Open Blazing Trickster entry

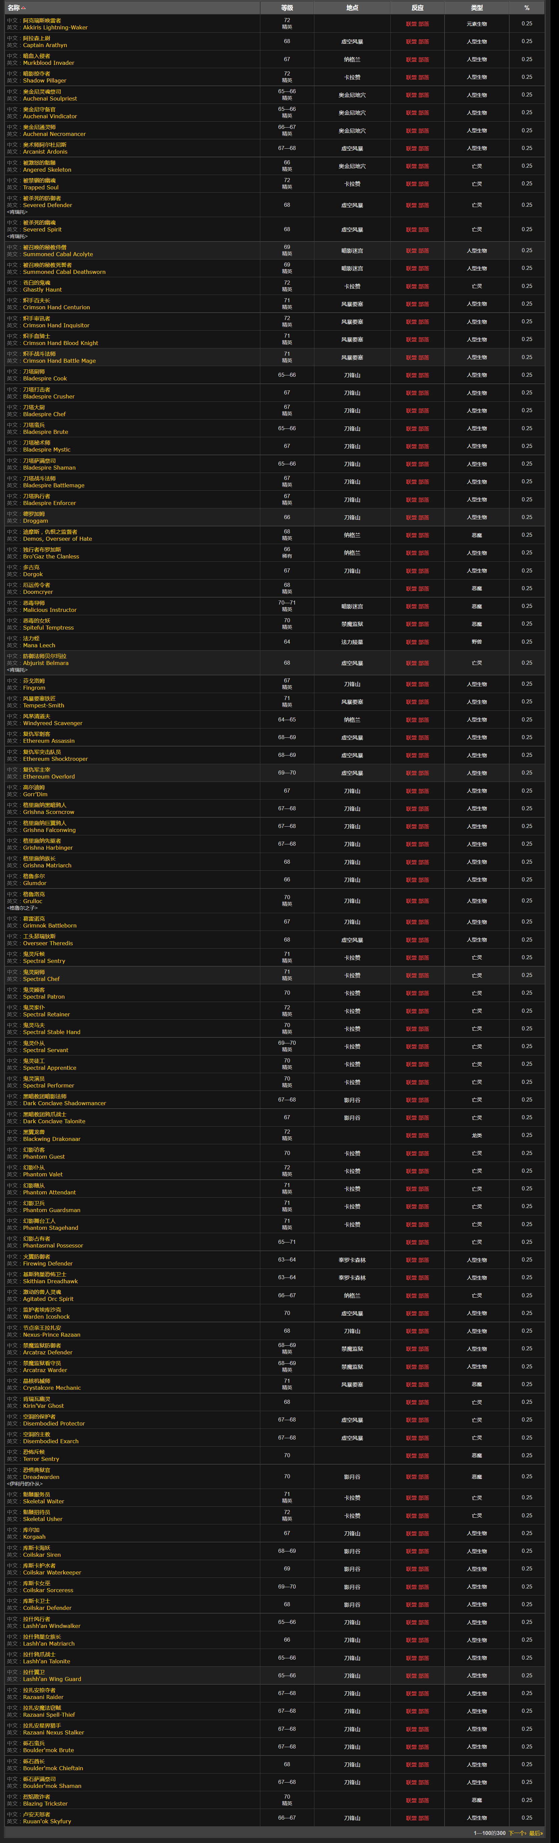(45, 1804)
